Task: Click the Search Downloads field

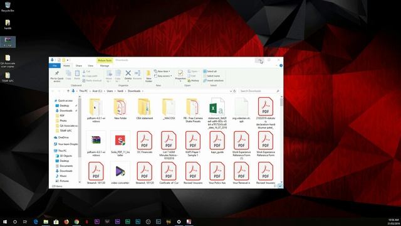Action: (259, 91)
